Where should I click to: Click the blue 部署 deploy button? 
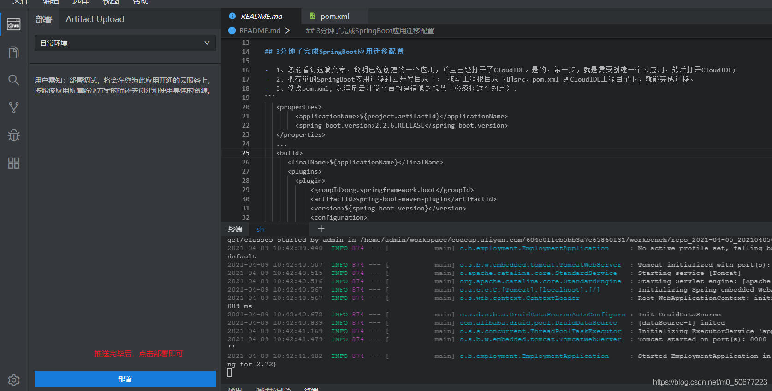pyautogui.click(x=125, y=379)
